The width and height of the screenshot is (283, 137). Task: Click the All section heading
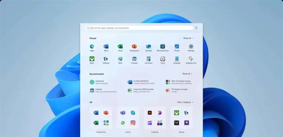(x=91, y=102)
